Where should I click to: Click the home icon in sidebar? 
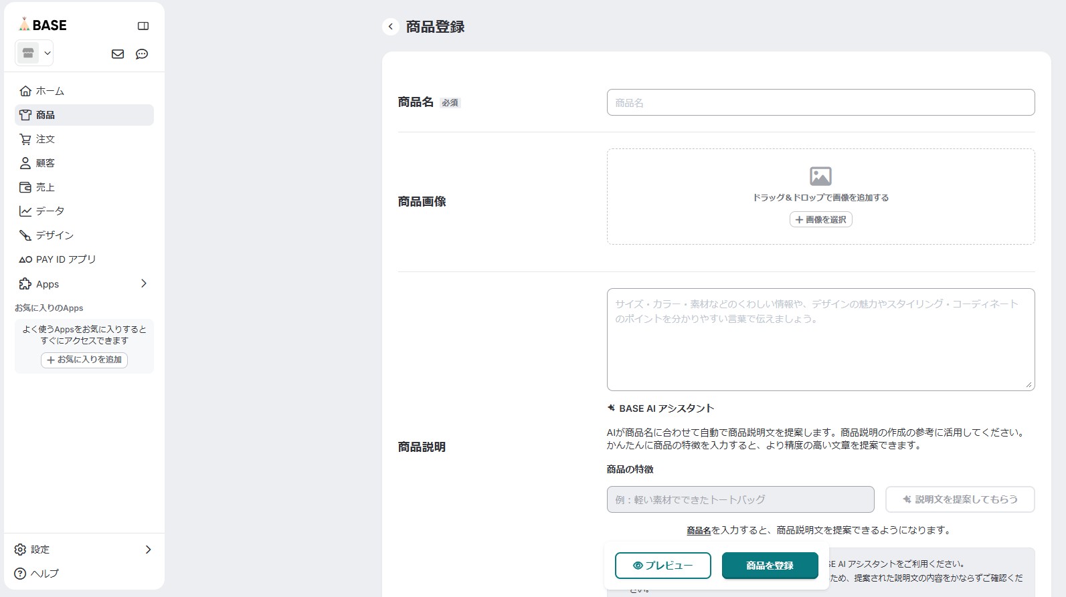[x=25, y=91]
